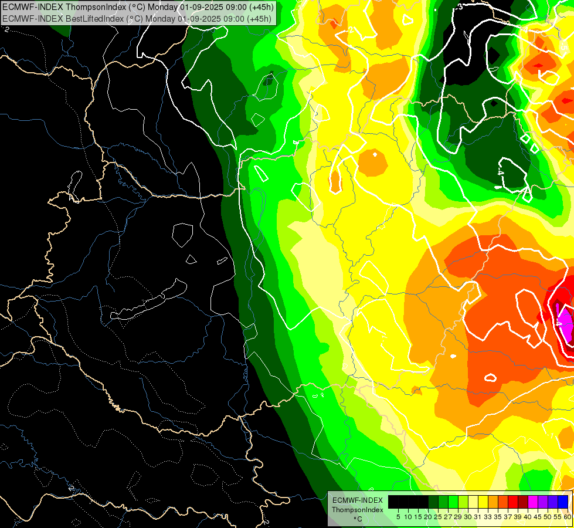The image size is (574, 528).
Task: Select the black legend swatch between 5 and 10
Action: (403, 502)
